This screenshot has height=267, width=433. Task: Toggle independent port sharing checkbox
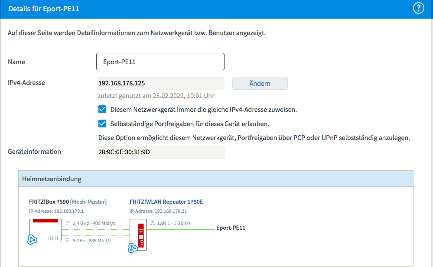(x=102, y=124)
